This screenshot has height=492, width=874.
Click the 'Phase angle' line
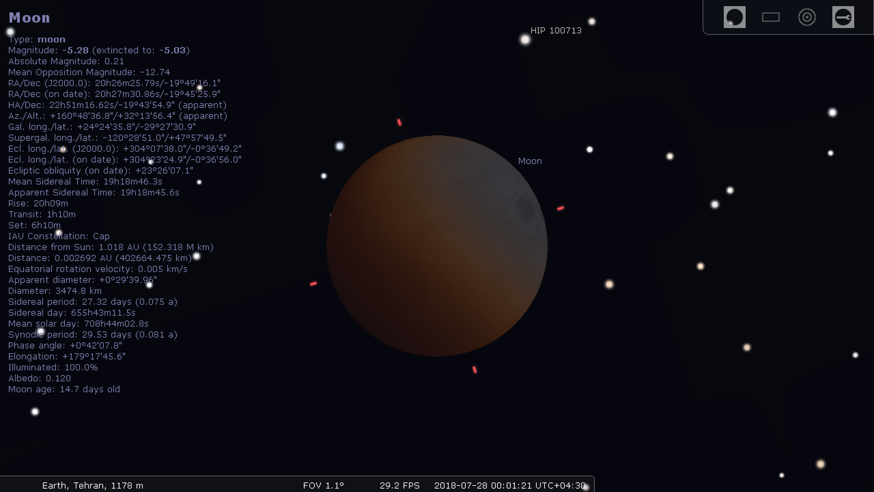[x=65, y=345]
